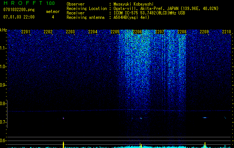Click the HROFFT 1.0.0 program title

click(29, 3)
